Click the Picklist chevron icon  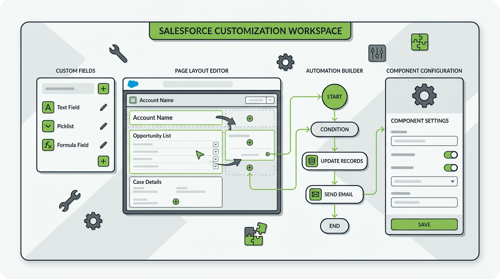pos(48,126)
